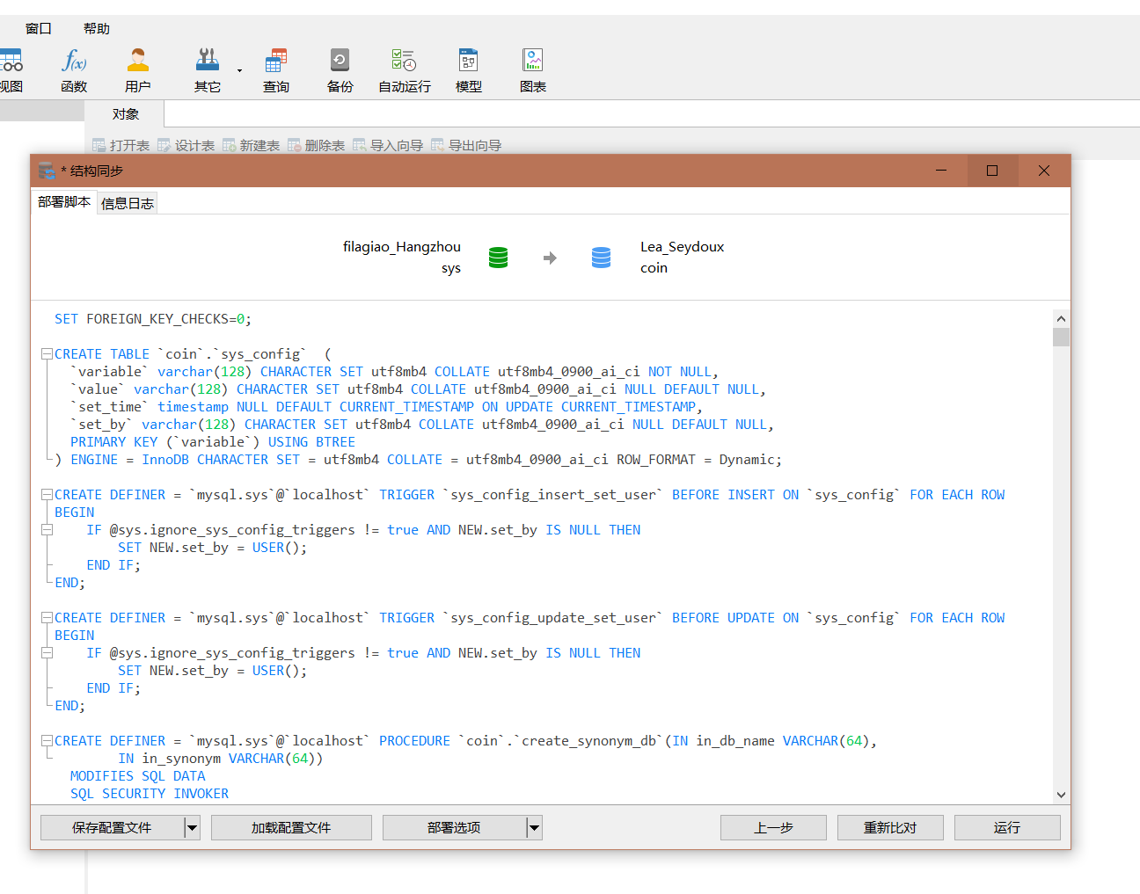Click the 部署选项 button

tap(454, 827)
